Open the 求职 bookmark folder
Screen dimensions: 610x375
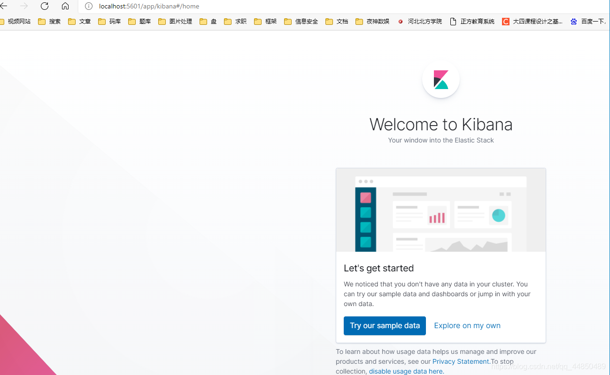pos(235,22)
